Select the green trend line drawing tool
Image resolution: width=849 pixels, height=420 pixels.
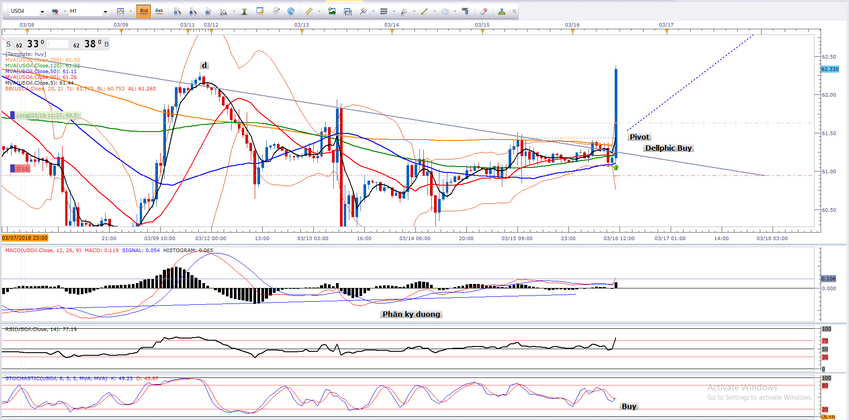(424, 12)
